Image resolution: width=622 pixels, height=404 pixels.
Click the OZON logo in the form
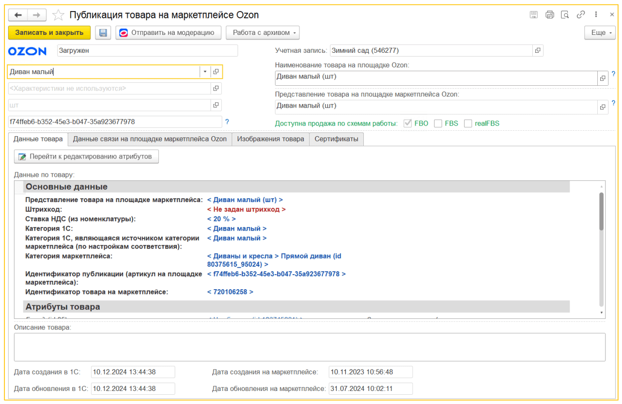[27, 51]
